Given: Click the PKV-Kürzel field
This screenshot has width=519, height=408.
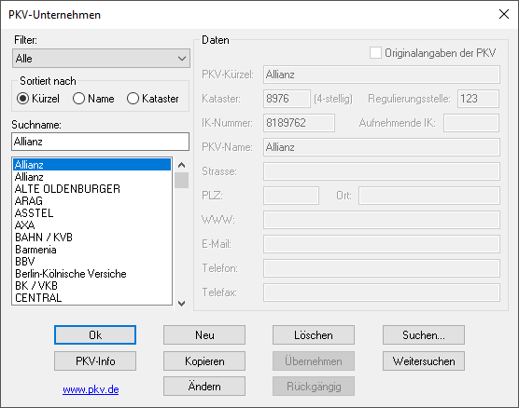Looking at the screenshot, I should 382,75.
